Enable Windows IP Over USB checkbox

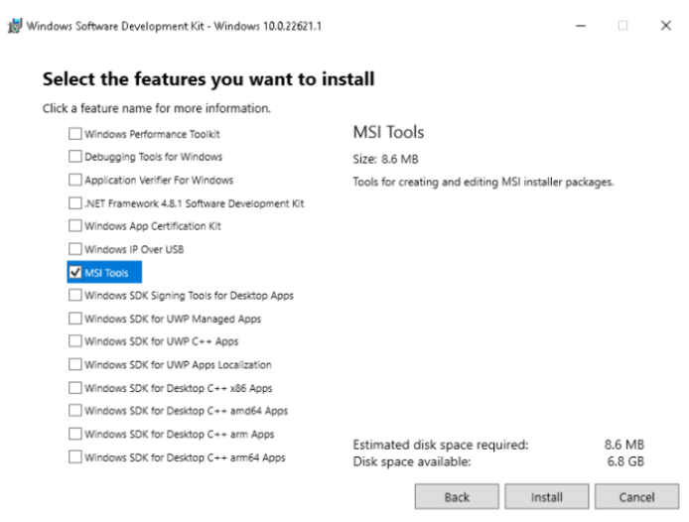point(75,249)
